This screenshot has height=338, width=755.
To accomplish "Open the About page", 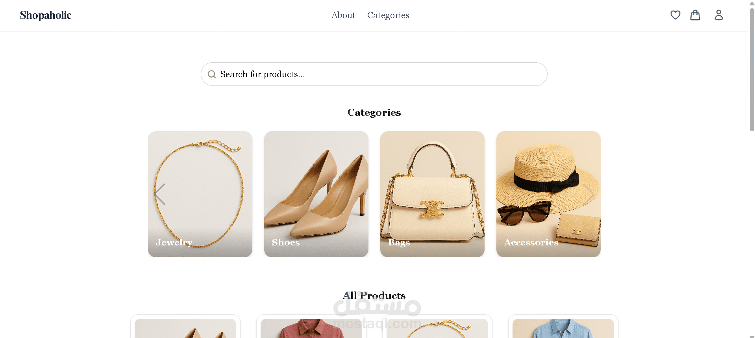I will pyautogui.click(x=343, y=15).
